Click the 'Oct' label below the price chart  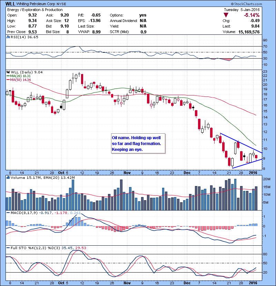[x=61, y=173]
